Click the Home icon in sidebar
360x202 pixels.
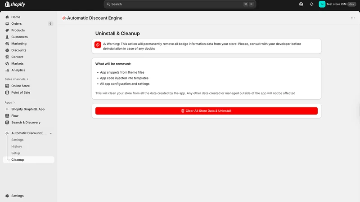pyautogui.click(x=7, y=17)
